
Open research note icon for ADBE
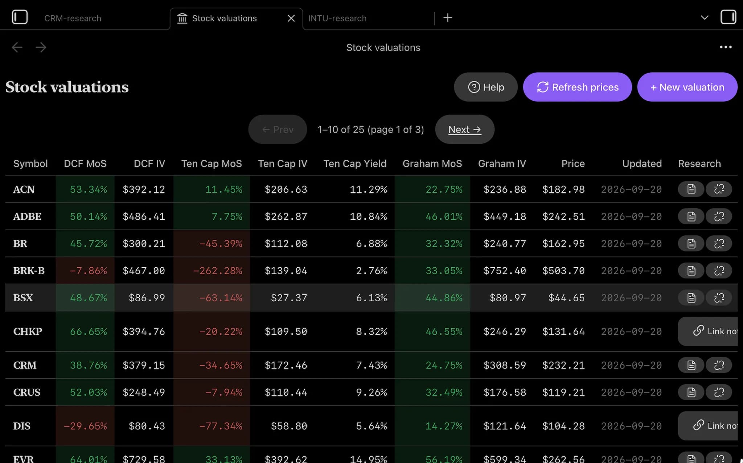(x=691, y=216)
